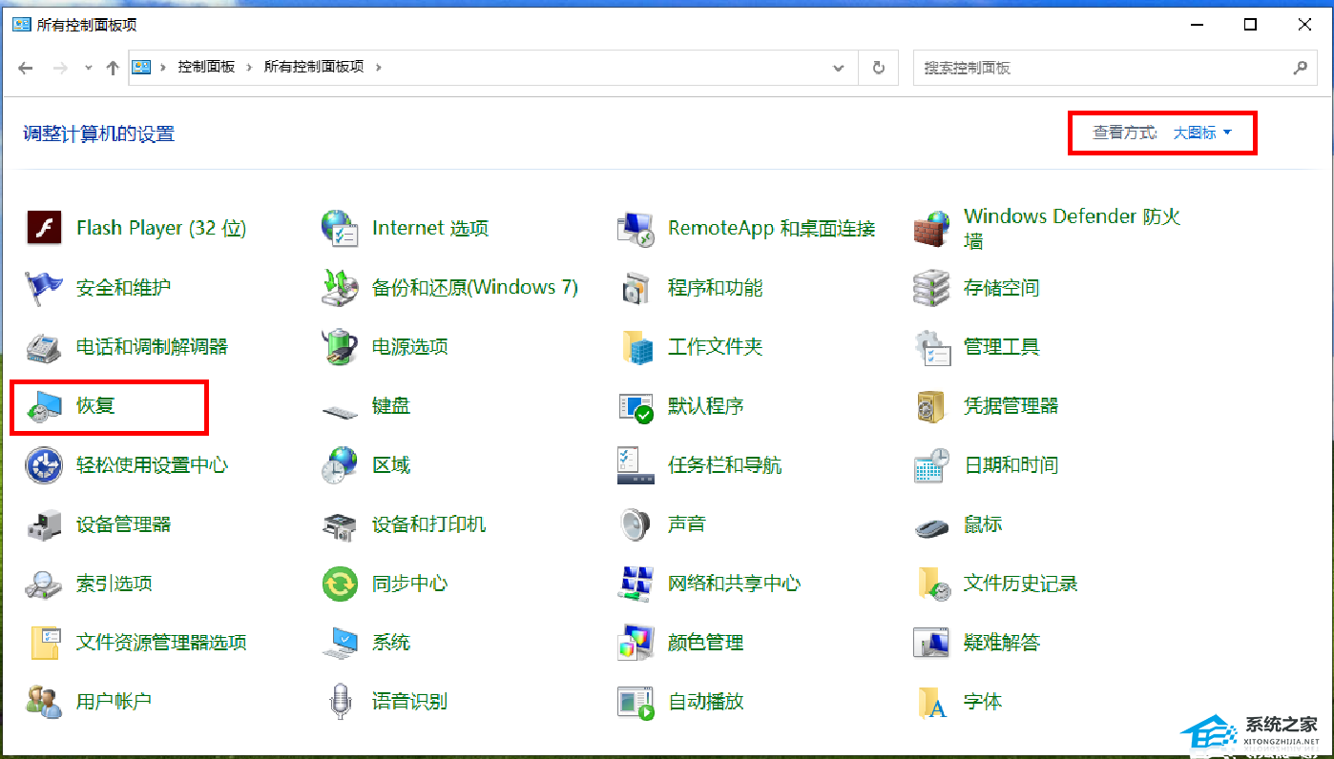Expand the chevron before 控制面板 in the breadcrumb
Viewport: 1334px width, 759px height.
[x=163, y=67]
